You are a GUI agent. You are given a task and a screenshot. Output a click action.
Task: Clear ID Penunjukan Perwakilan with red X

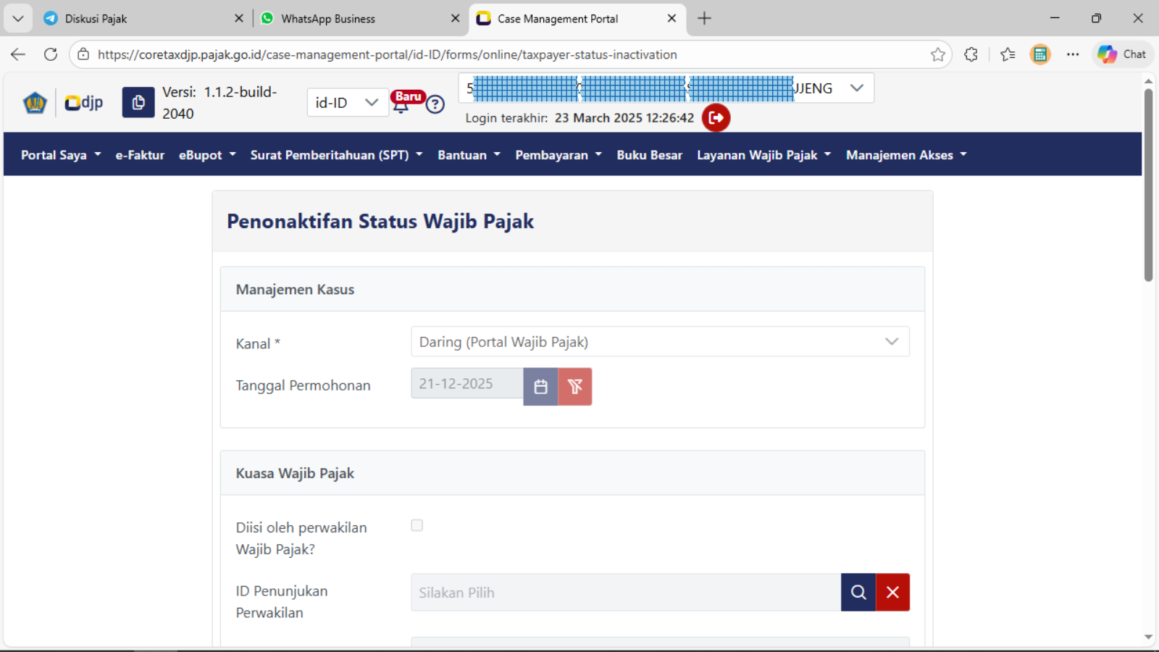(x=892, y=593)
